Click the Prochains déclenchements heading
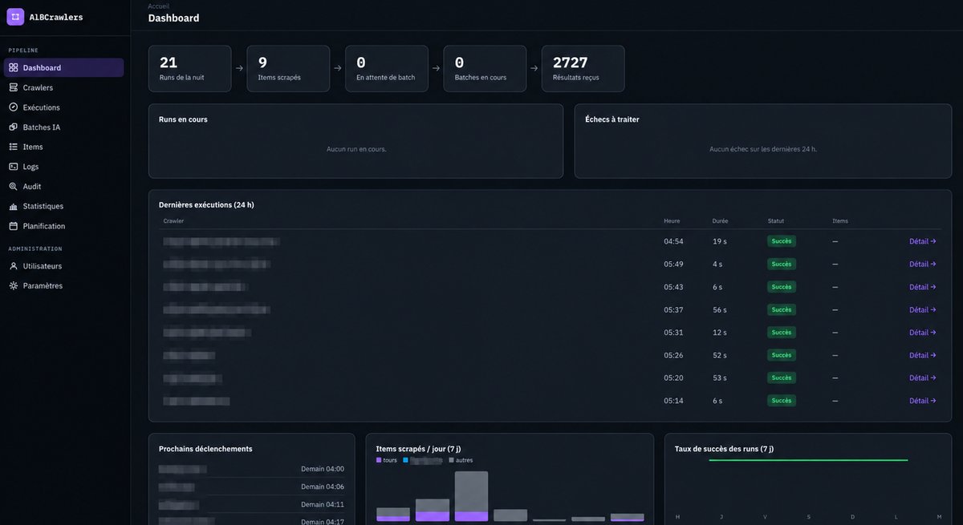963x525 pixels. point(205,449)
